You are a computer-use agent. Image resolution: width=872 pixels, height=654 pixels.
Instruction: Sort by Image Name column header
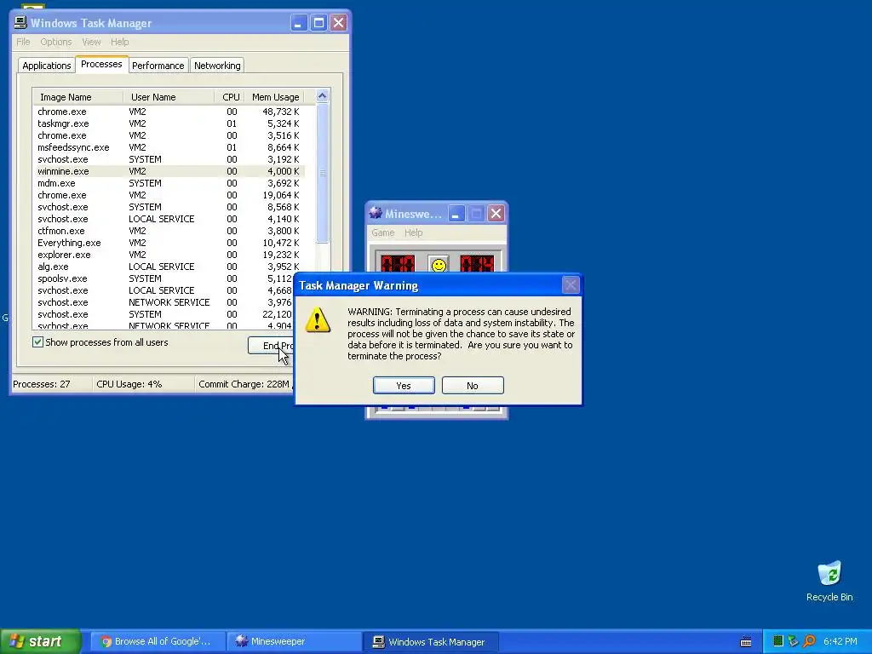(77, 97)
